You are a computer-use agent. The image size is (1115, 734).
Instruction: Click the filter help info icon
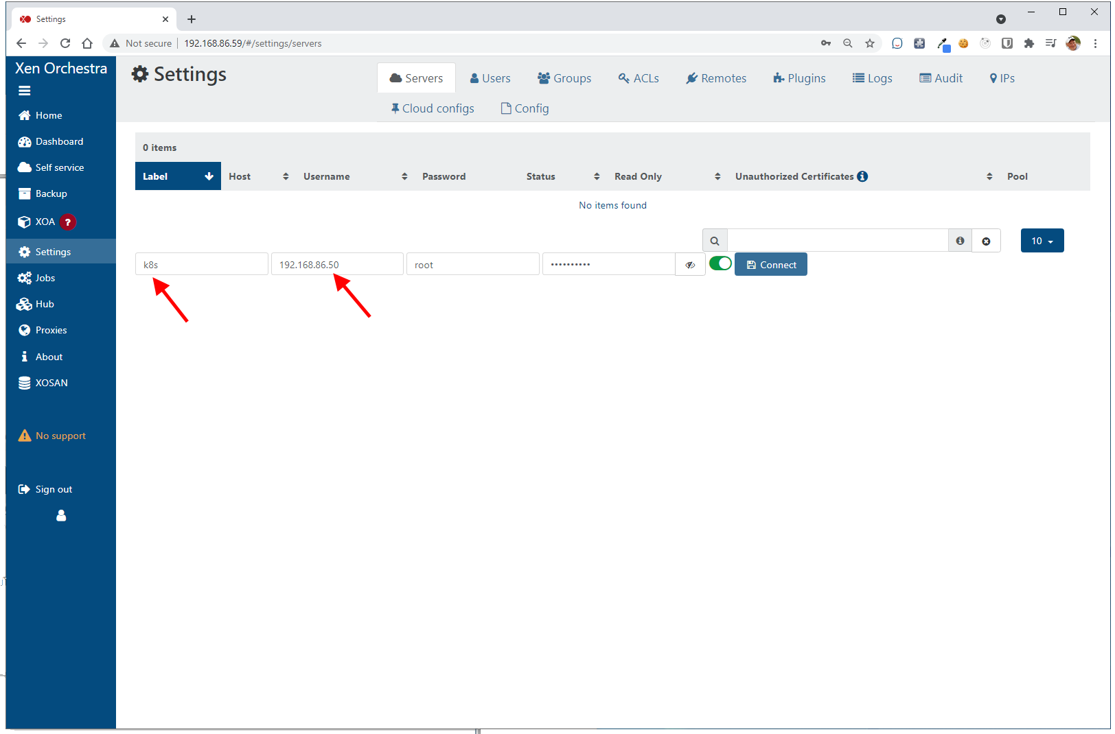[960, 241]
